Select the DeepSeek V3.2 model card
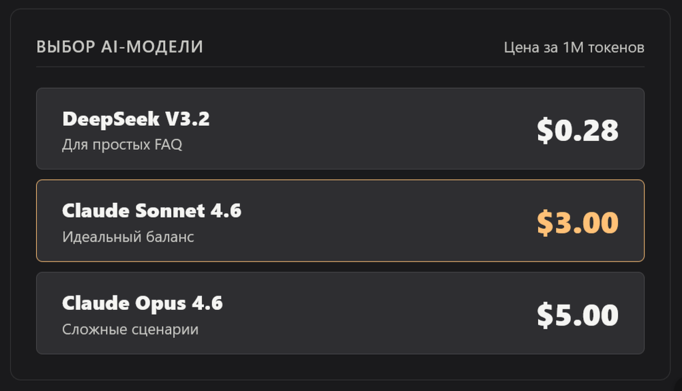Viewport: 682px width, 391px height. [x=340, y=129]
